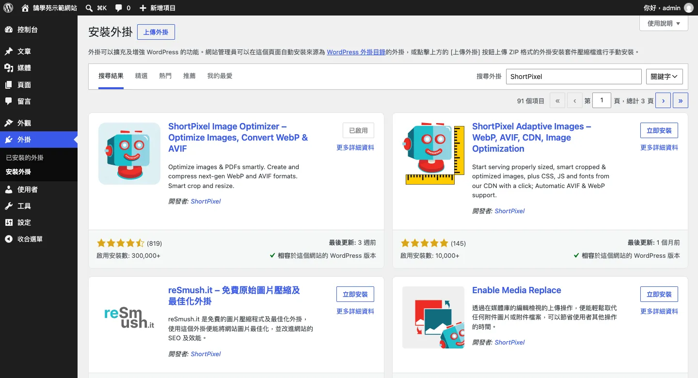Click the admin avatar icon
698x378 pixels.
[688, 8]
